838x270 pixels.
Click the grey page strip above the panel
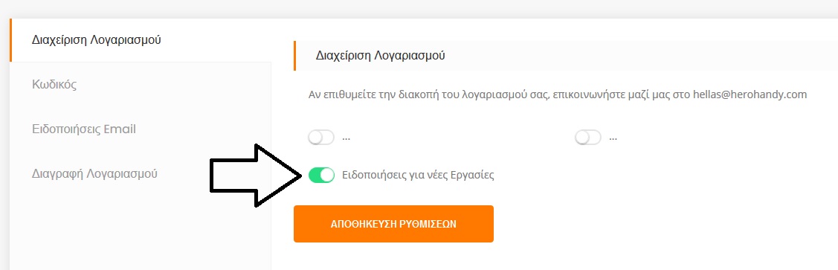(x=419, y=9)
